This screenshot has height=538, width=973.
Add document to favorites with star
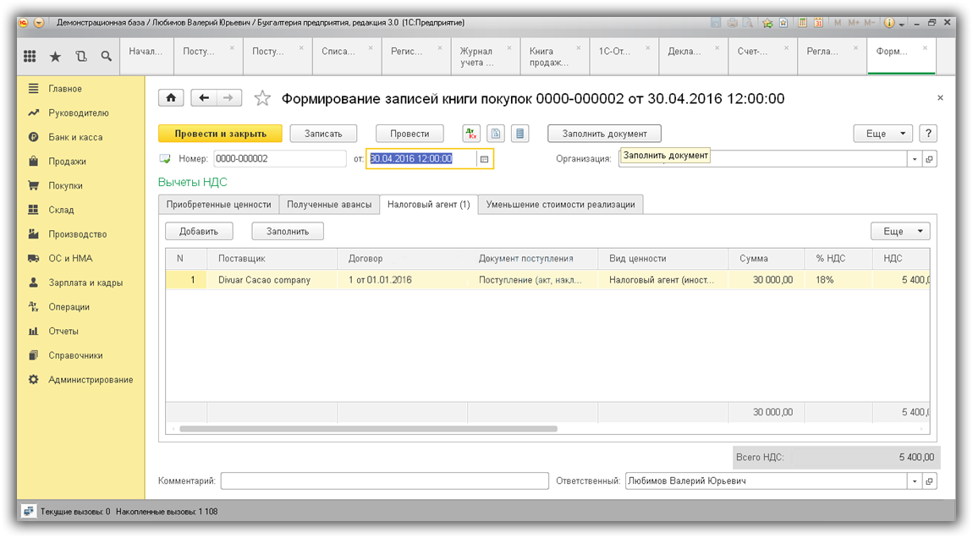(x=262, y=99)
